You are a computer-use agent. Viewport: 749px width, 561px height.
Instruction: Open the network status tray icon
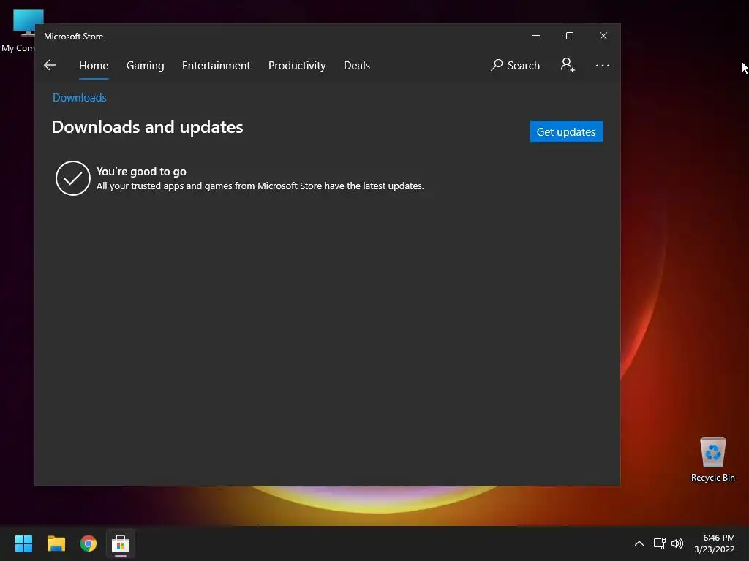[659, 543]
